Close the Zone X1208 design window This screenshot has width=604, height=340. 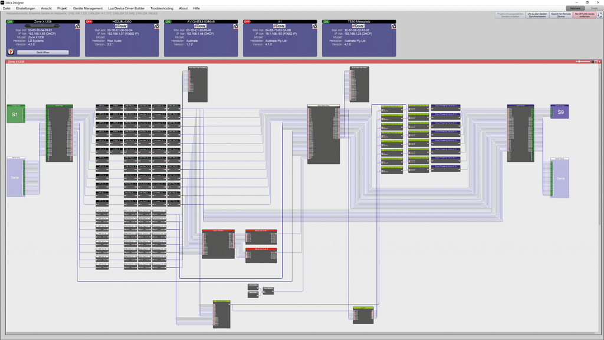click(599, 61)
